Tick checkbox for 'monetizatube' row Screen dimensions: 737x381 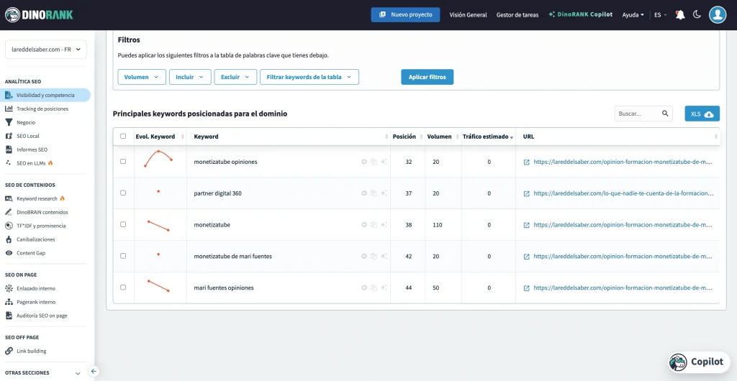tap(123, 224)
